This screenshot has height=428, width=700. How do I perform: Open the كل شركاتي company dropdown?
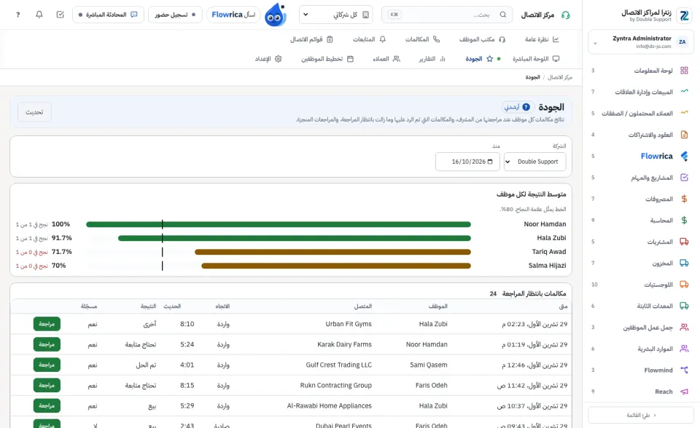point(335,15)
